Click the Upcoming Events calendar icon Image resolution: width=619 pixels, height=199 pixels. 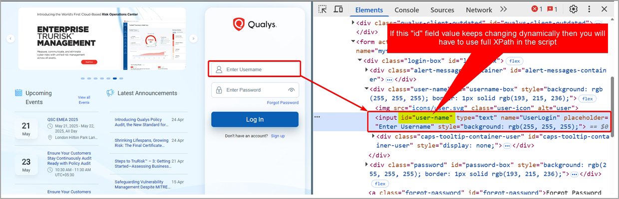pos(18,93)
